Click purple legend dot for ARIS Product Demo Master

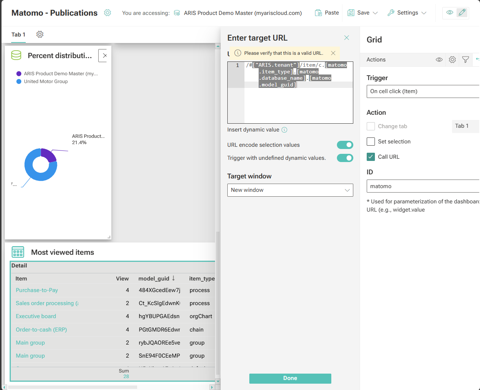pos(19,74)
